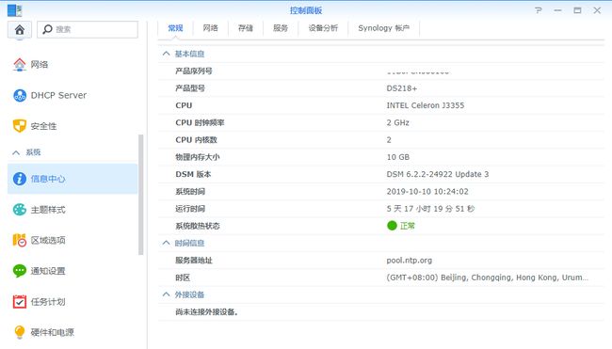This screenshot has height=349, width=612.
Task: Click the GMT+08:00 Beijing timezone value
Action: 487,278
